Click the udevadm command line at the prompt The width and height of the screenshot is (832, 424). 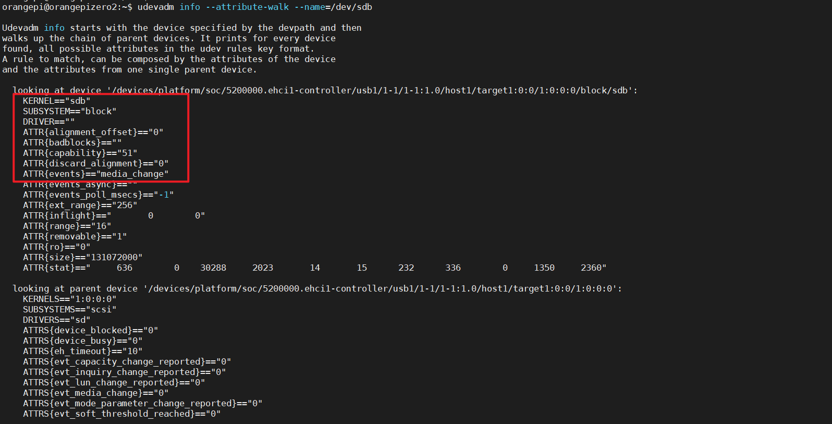254,7
